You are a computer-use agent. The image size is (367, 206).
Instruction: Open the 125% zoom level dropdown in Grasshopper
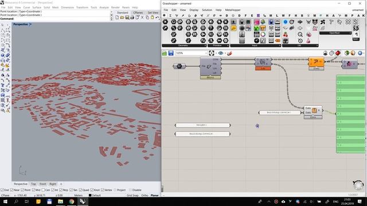pyautogui.click(x=206, y=53)
